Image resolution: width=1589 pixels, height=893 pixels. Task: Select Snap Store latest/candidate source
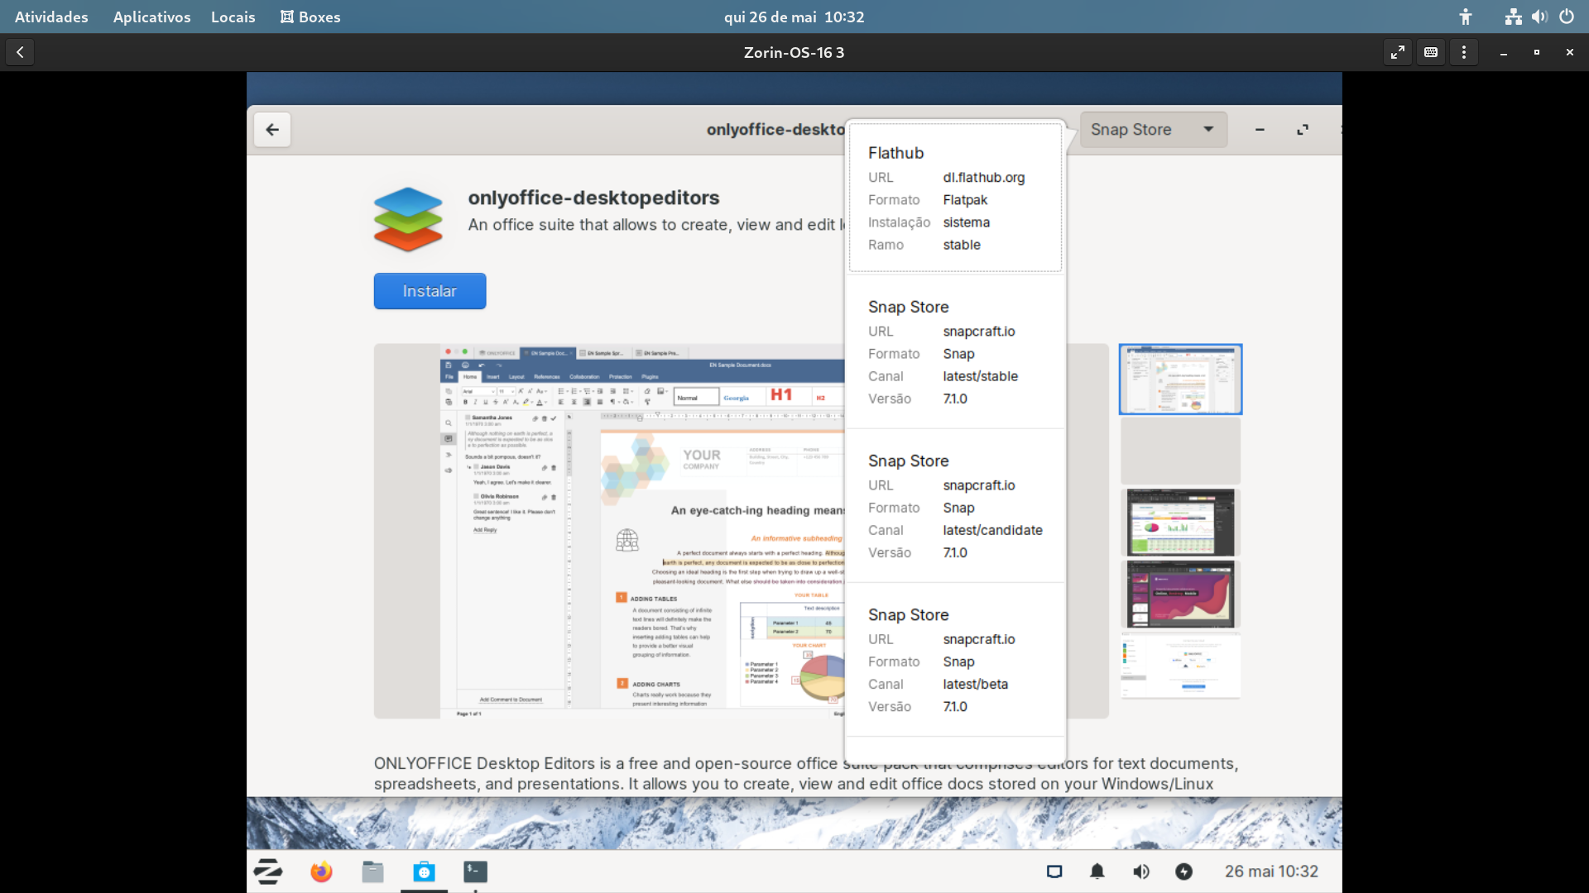coord(955,506)
